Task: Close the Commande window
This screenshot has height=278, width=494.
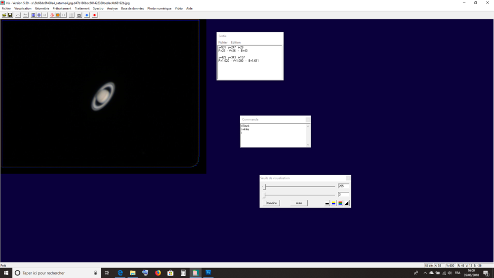Action: [x=308, y=119]
